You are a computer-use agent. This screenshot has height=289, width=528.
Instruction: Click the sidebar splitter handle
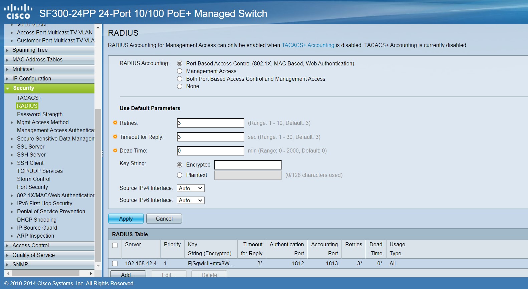[x=102, y=154]
